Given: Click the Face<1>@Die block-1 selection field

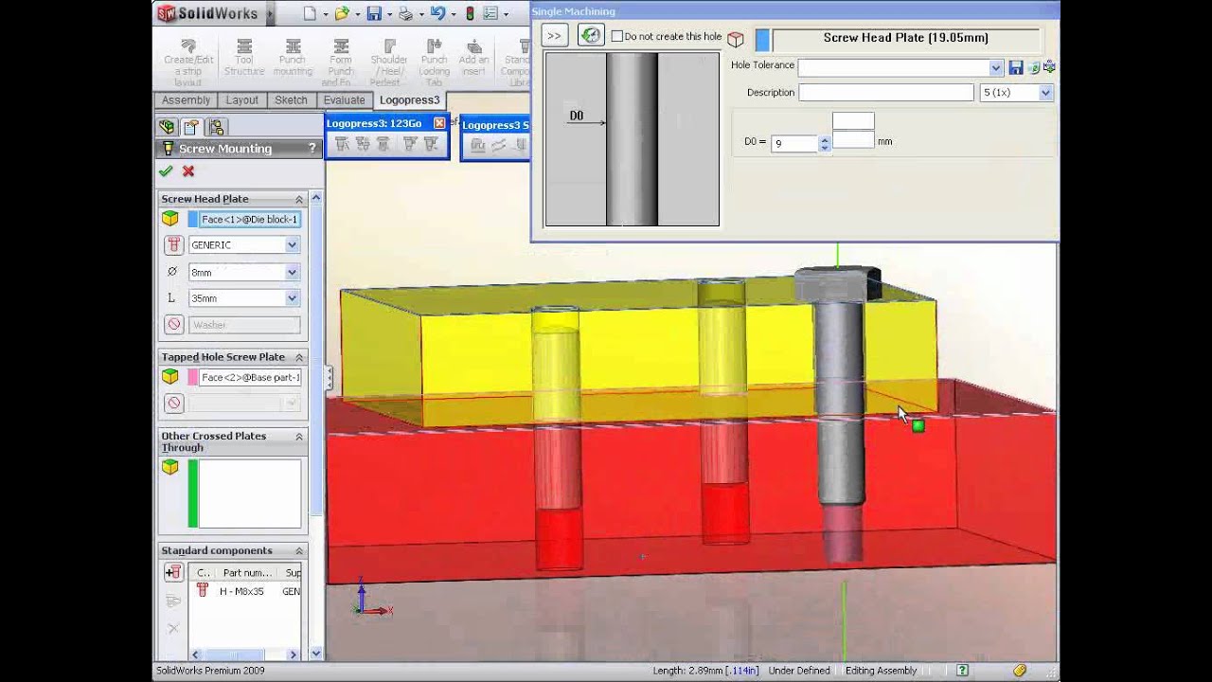Looking at the screenshot, I should 250,219.
